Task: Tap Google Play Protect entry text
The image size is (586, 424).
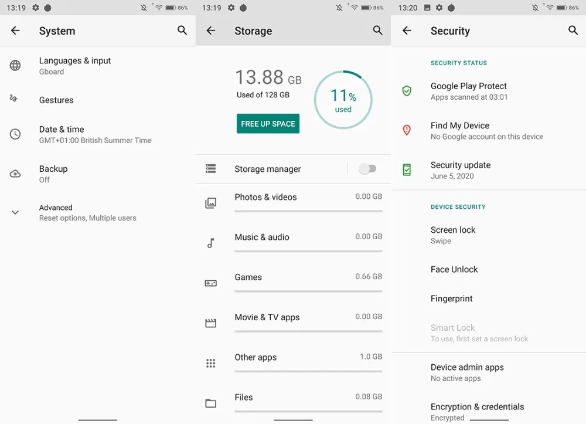Action: (469, 91)
